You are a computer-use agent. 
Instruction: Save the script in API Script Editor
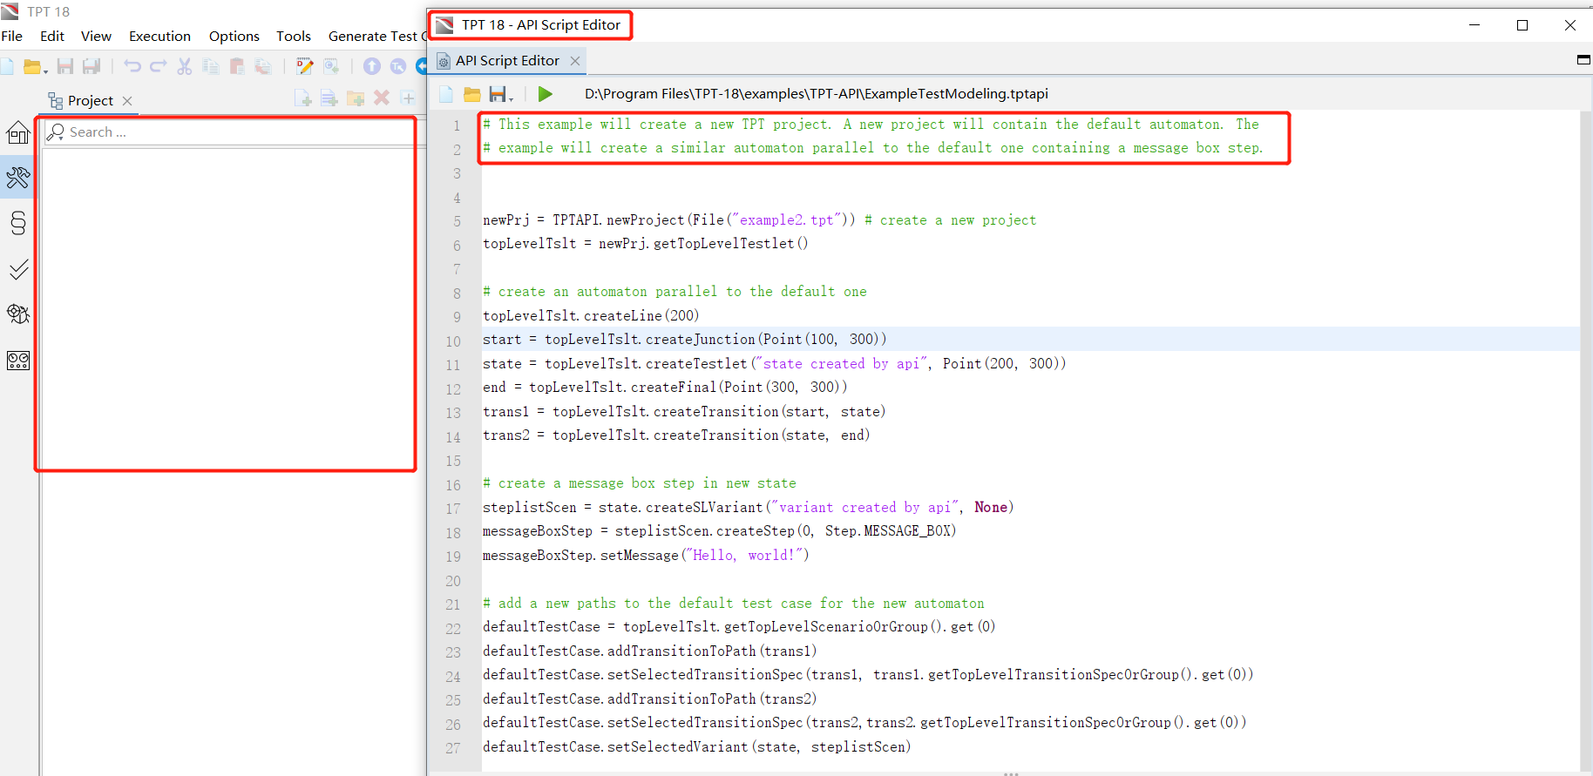tap(498, 94)
